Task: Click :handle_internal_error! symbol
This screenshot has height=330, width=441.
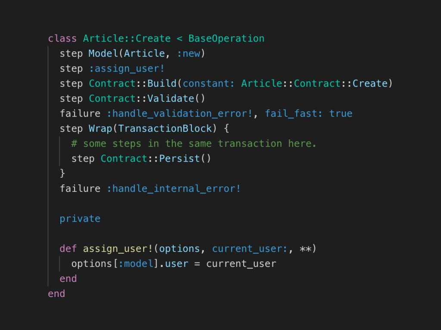Action: coord(174,188)
